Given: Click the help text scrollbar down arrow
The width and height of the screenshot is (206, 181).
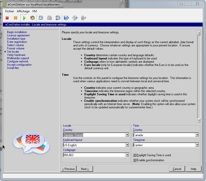Looking at the screenshot, I should [199, 121].
